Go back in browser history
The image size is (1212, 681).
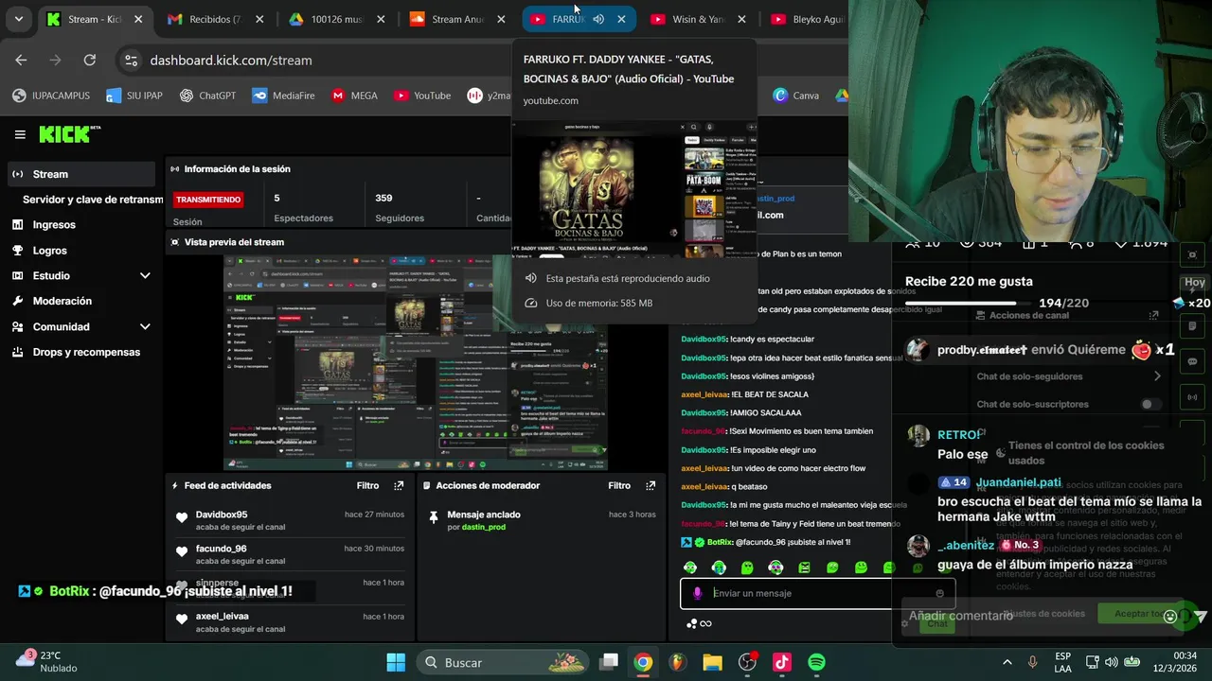(21, 60)
